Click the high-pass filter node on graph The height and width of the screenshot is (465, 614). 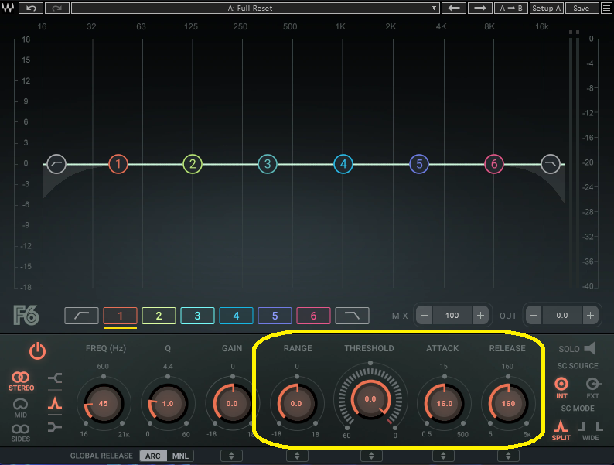56,164
